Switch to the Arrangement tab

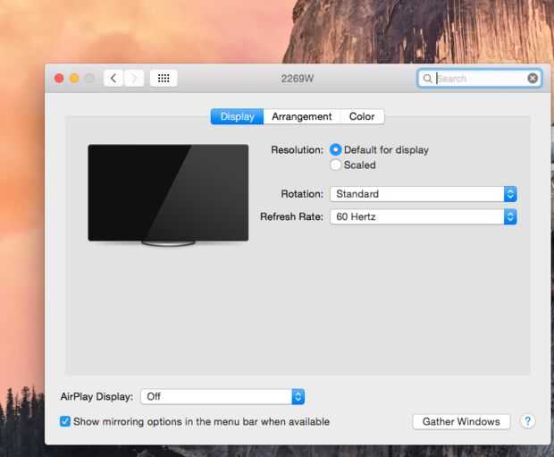(302, 116)
